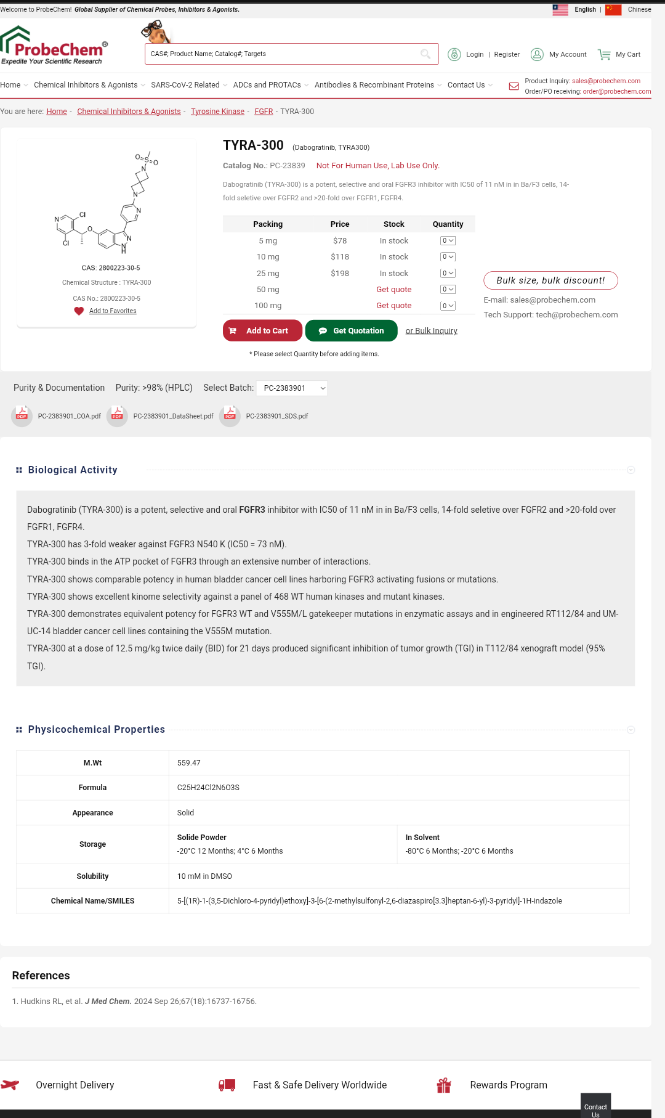Click Bulk size, bulk discount button
Viewport: 665px width, 1118px height.
pos(550,280)
